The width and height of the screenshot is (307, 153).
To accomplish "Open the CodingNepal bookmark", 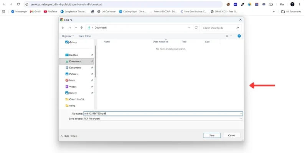I will point(133,11).
